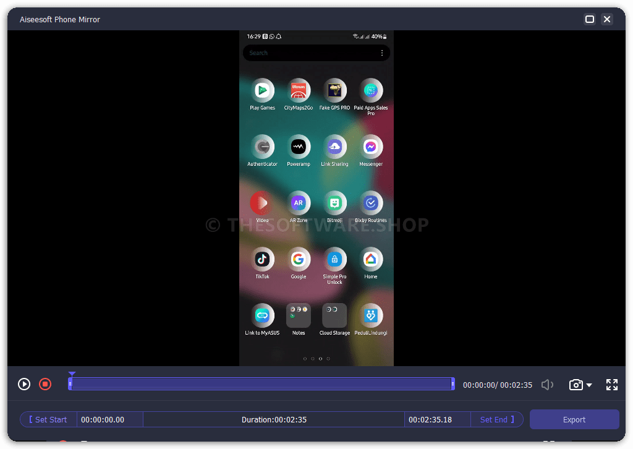633x449 pixels.
Task: Open the Simple Pro Unlock app icon
Action: 334,259
